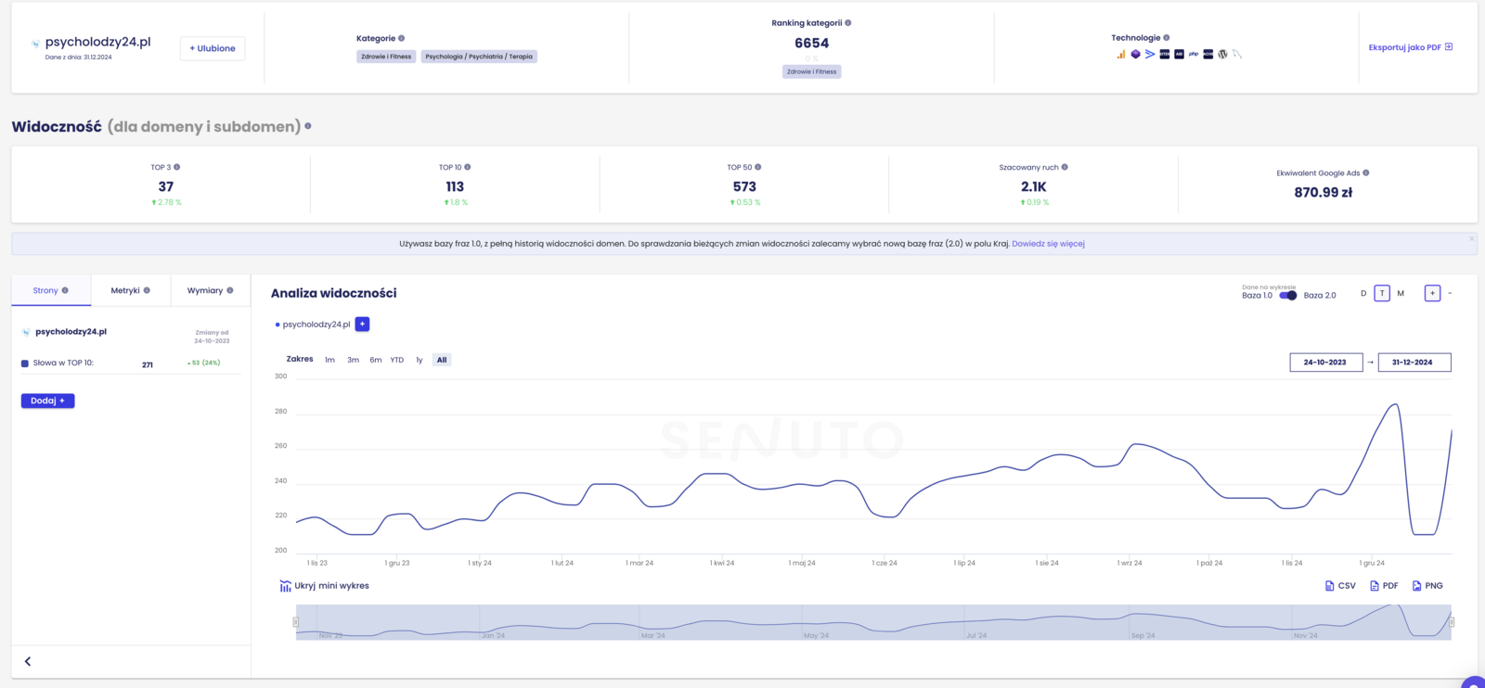Image resolution: width=1485 pixels, height=688 pixels.
Task: Toggle Słowa w TOP 10 series checkbox
Action: [25, 363]
